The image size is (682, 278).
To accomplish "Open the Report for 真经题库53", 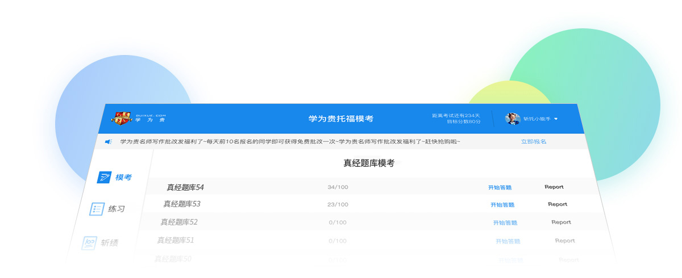I will pos(558,204).
